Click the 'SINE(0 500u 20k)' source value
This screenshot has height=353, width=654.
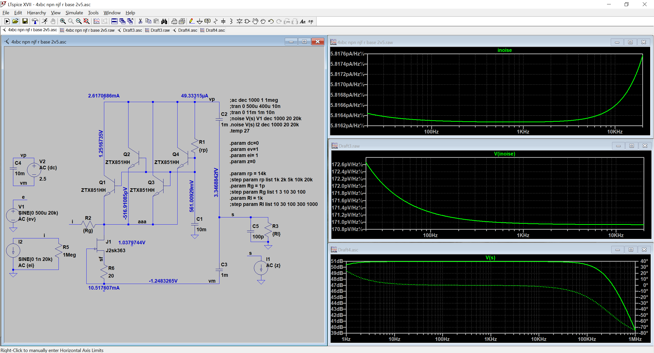(38, 213)
